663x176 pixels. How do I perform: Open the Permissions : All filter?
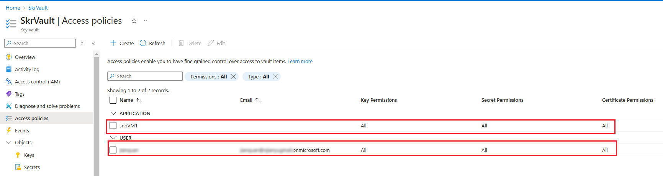point(209,77)
